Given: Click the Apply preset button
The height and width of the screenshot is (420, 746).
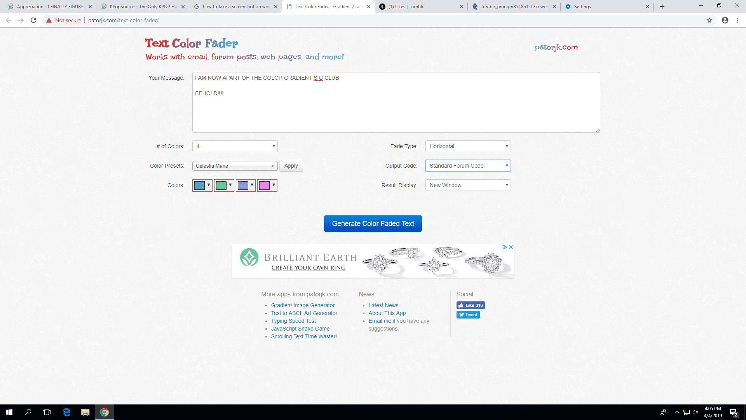Looking at the screenshot, I should 291,166.
